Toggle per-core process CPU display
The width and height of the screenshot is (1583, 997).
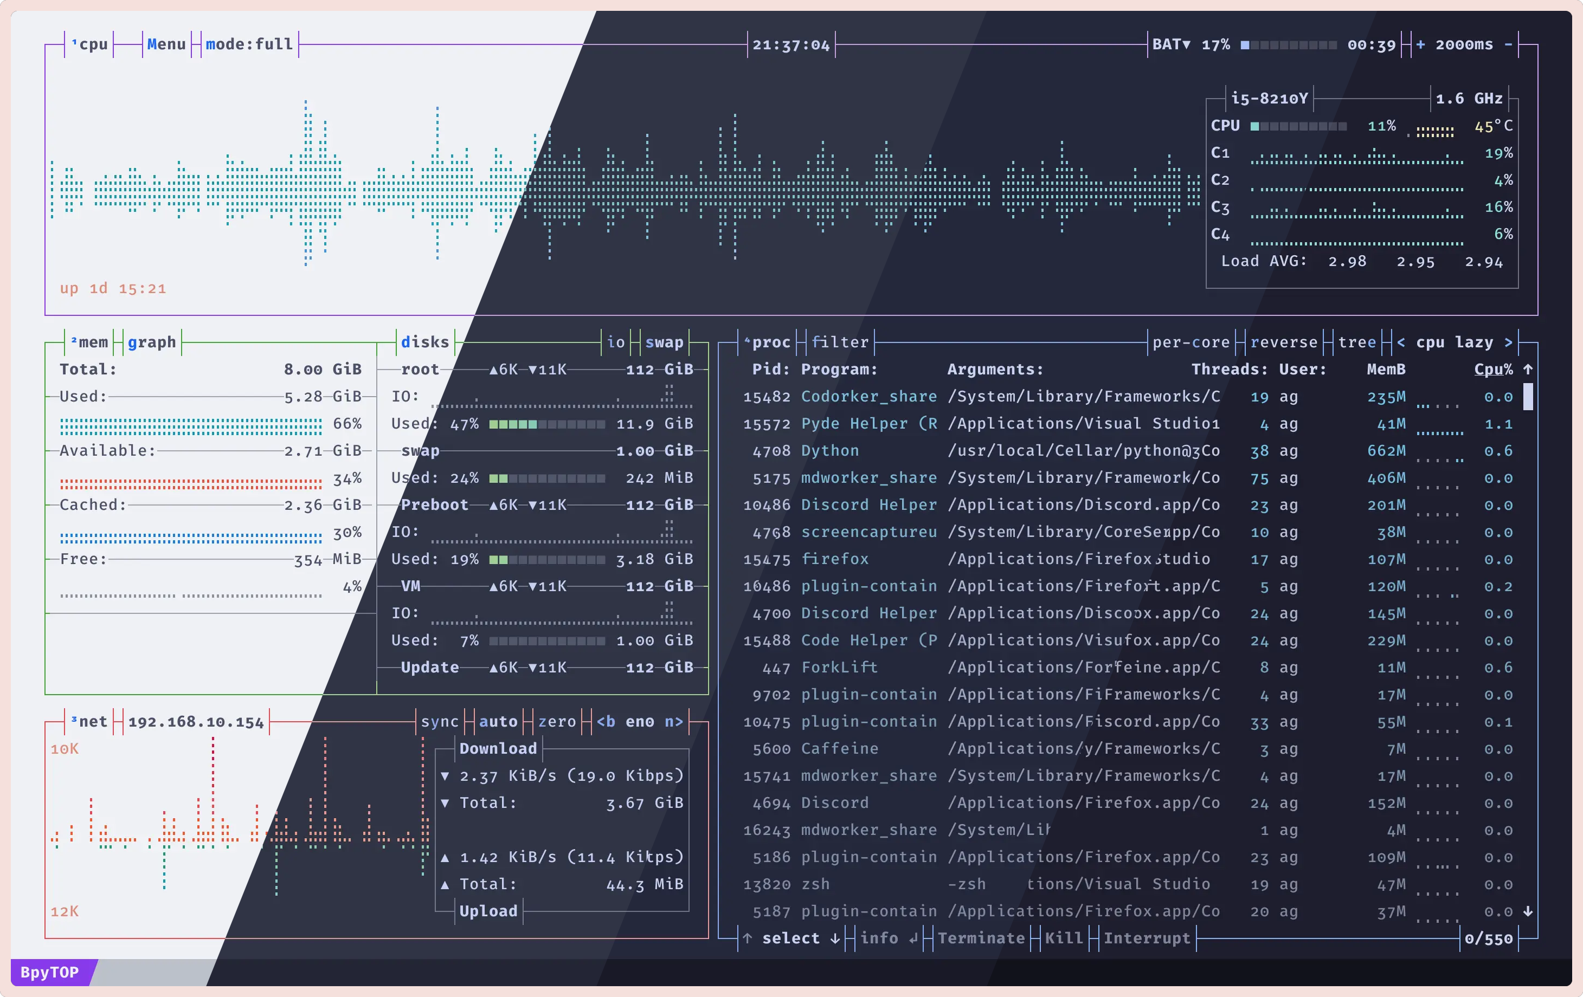[x=1191, y=342]
